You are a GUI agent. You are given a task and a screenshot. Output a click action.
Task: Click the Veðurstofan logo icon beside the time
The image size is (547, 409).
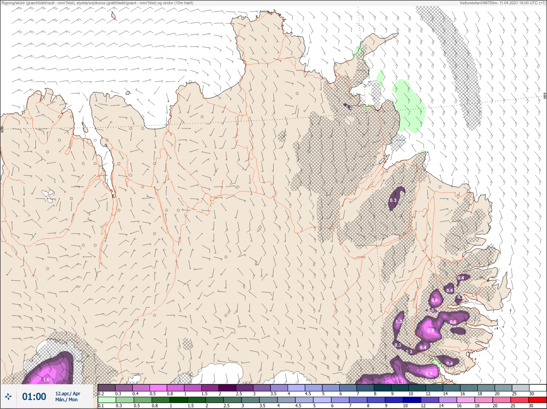point(8,397)
